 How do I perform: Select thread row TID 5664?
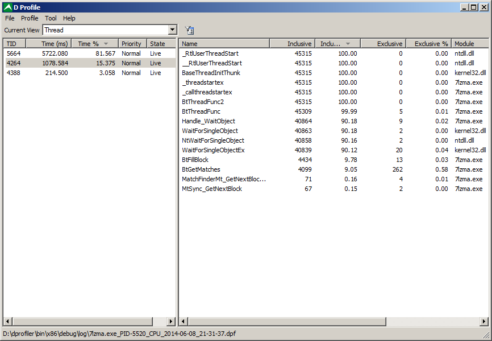(90, 53)
